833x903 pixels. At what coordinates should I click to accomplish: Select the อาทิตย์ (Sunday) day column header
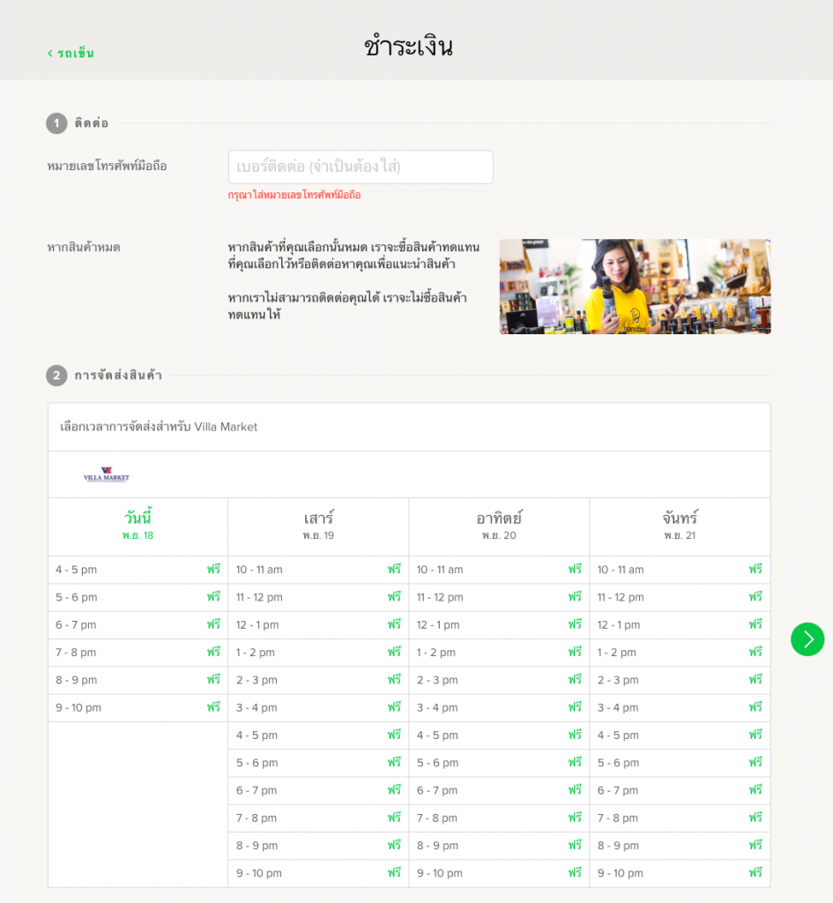(499, 526)
